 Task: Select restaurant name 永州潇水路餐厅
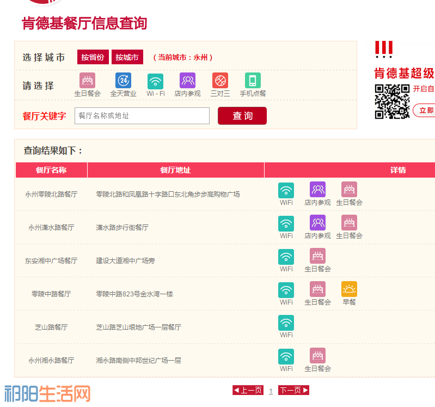(51, 228)
